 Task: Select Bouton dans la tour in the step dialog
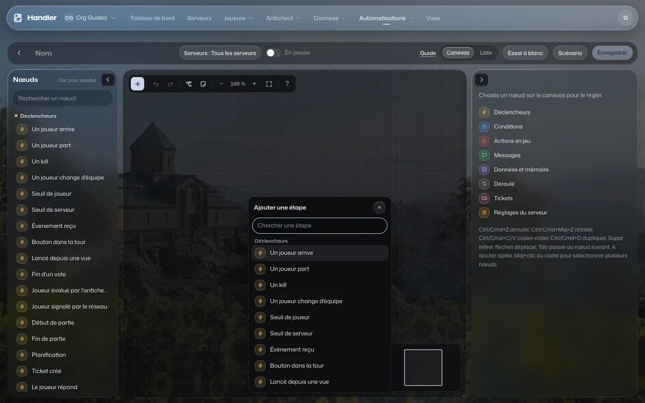(320, 366)
